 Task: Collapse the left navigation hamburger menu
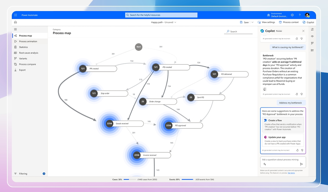click(15, 29)
